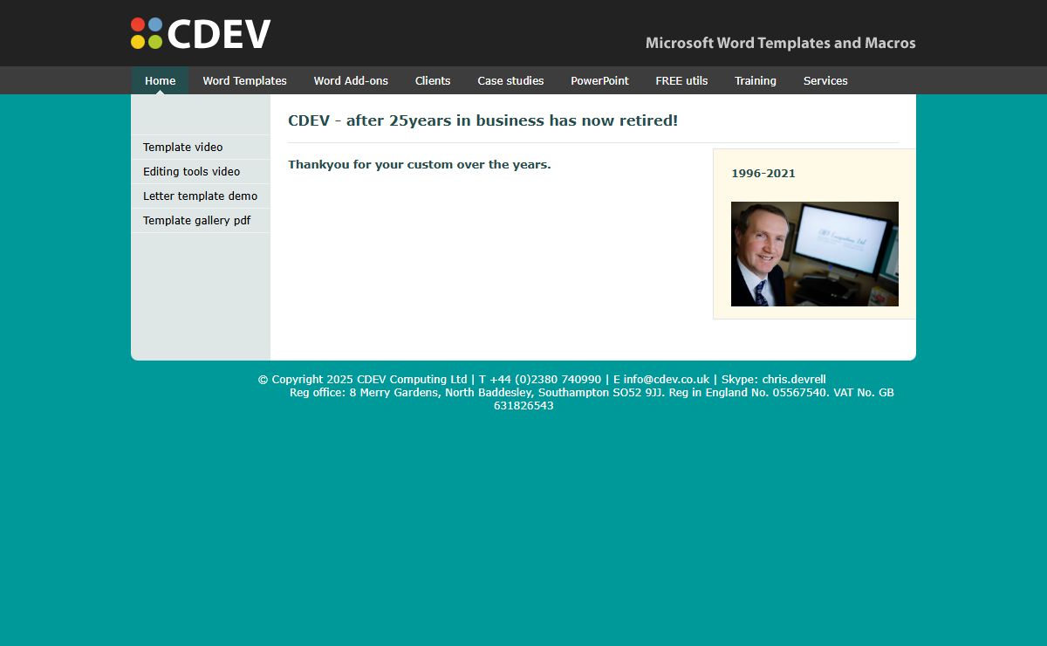Click the 1996-2021 label
This screenshot has width=1047, height=646.
[x=763, y=173]
